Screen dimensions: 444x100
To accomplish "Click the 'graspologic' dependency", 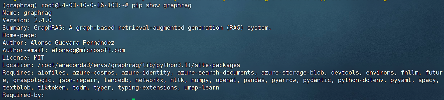I will pos(32,80).
